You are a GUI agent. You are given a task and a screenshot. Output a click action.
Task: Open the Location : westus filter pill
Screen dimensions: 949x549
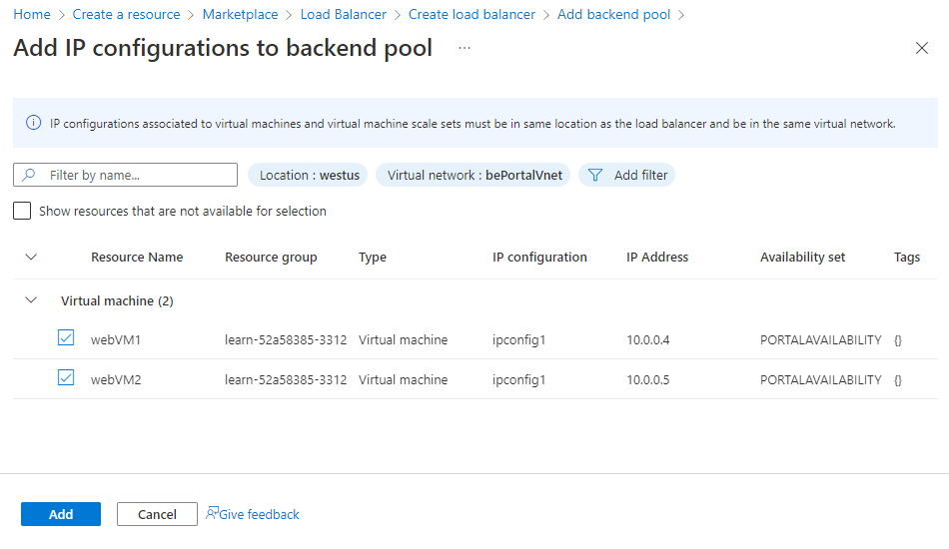click(x=308, y=175)
